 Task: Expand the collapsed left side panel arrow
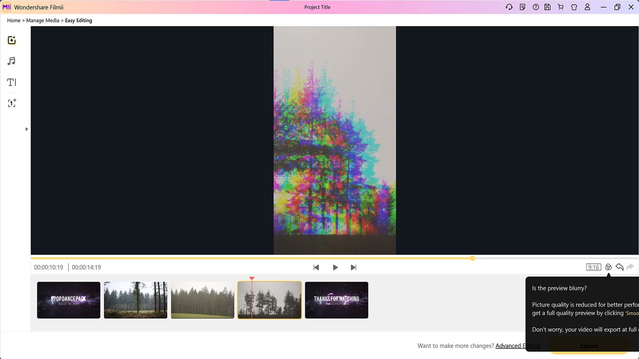point(26,129)
